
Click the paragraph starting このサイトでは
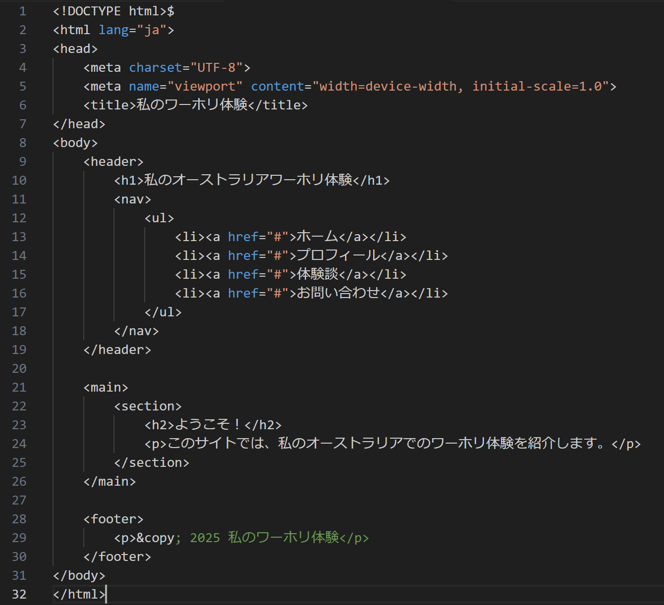click(x=392, y=444)
